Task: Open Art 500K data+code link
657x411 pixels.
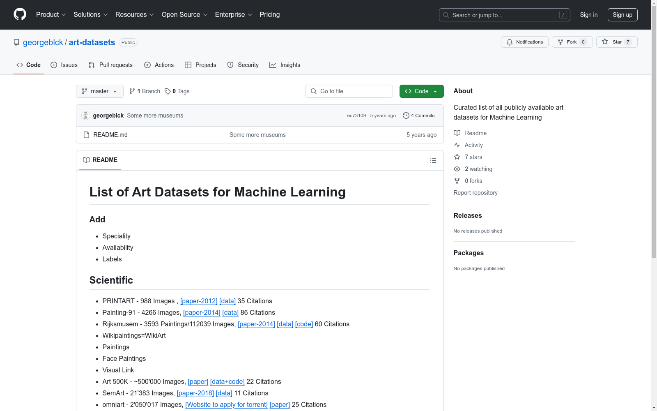Action: (x=227, y=381)
